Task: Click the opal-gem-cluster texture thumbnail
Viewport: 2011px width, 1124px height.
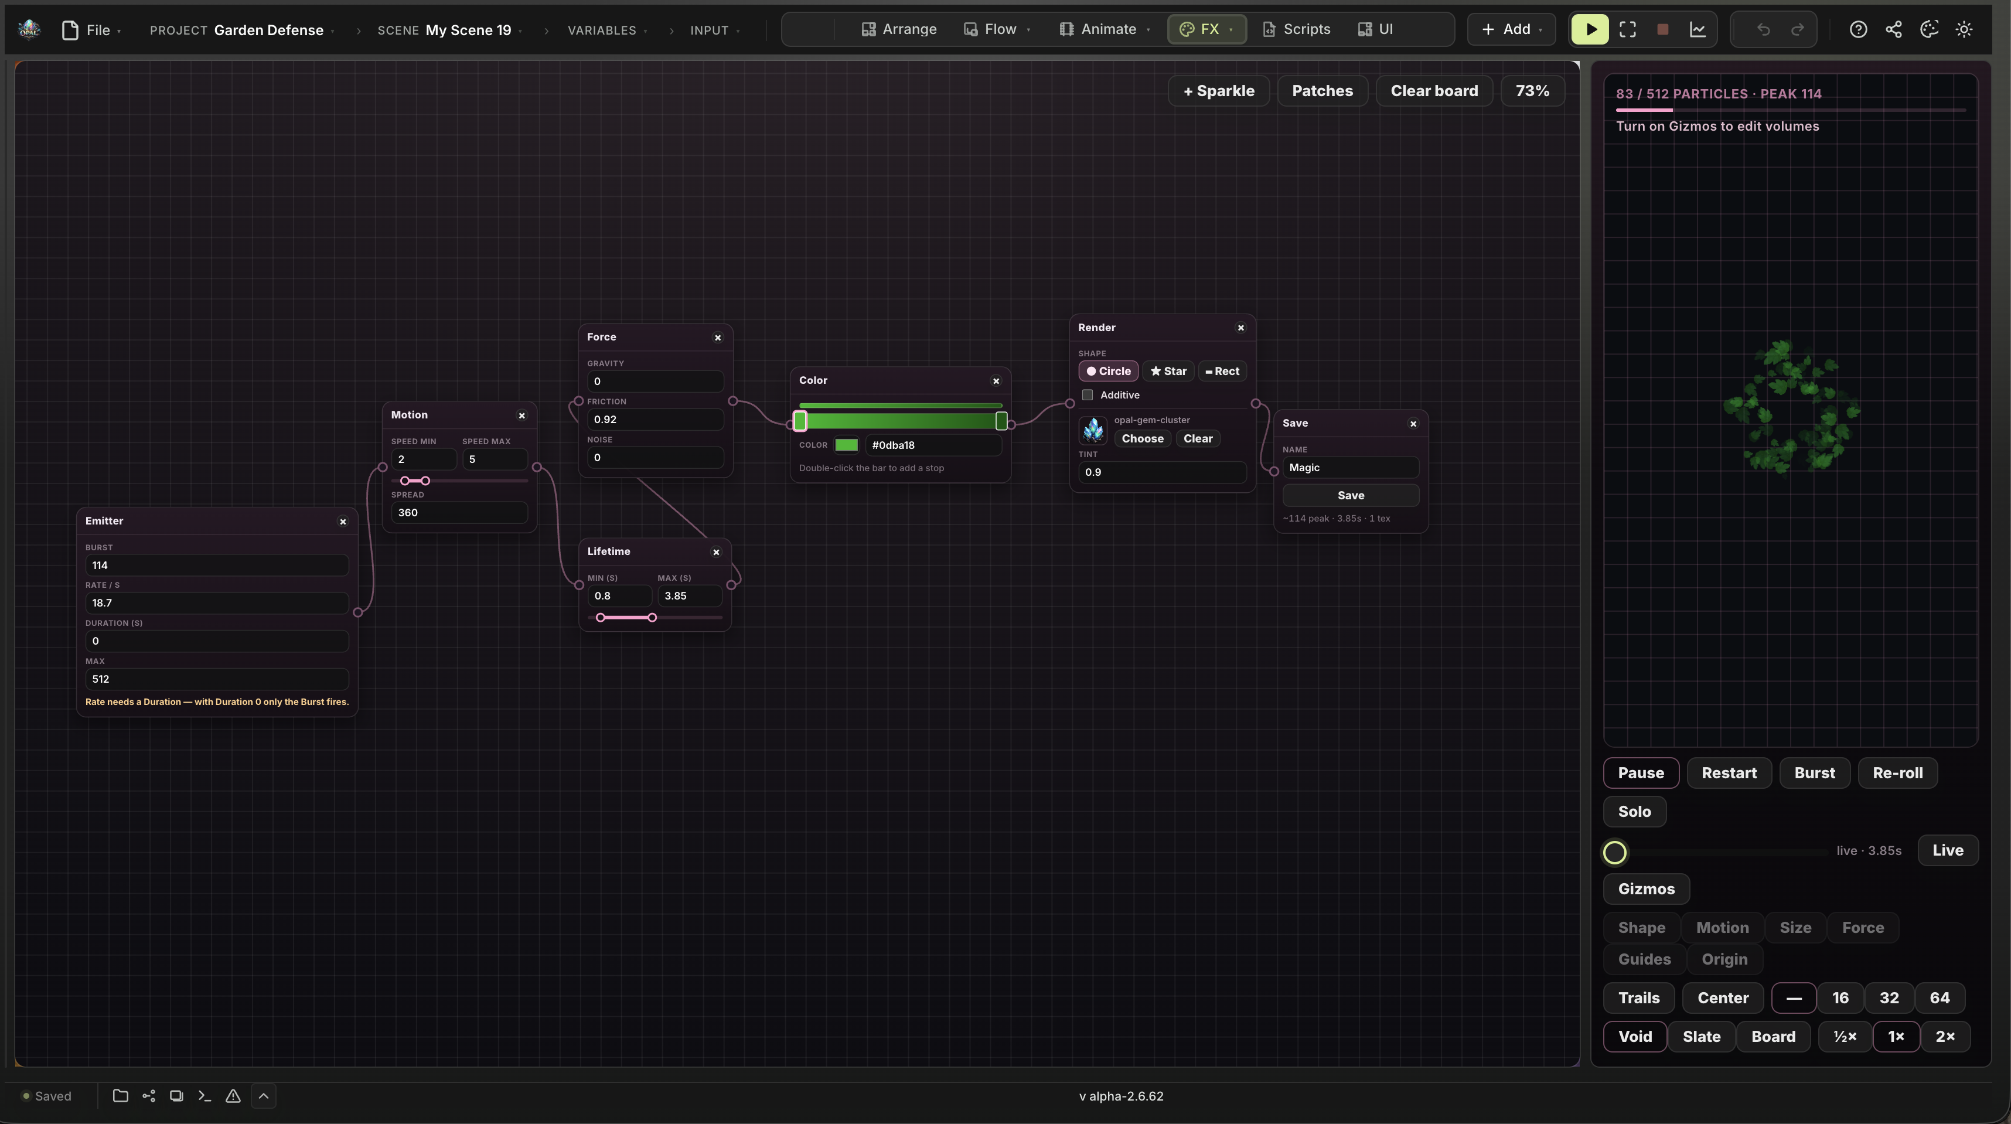Action: click(1093, 430)
